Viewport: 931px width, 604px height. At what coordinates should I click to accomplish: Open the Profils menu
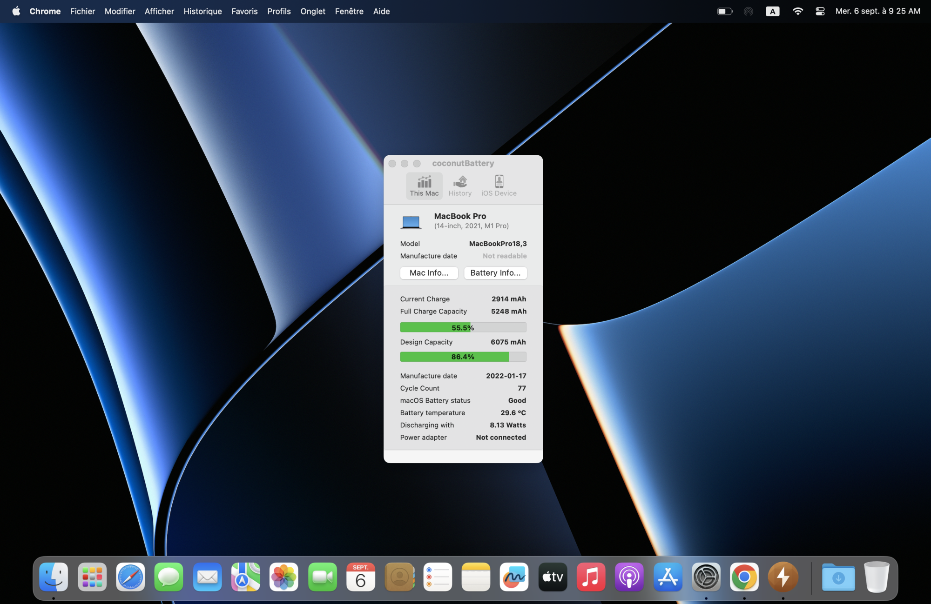279,11
